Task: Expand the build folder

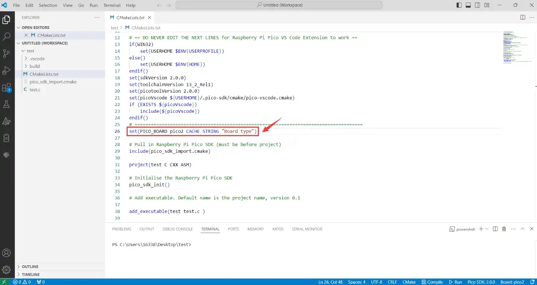Action: click(34, 66)
